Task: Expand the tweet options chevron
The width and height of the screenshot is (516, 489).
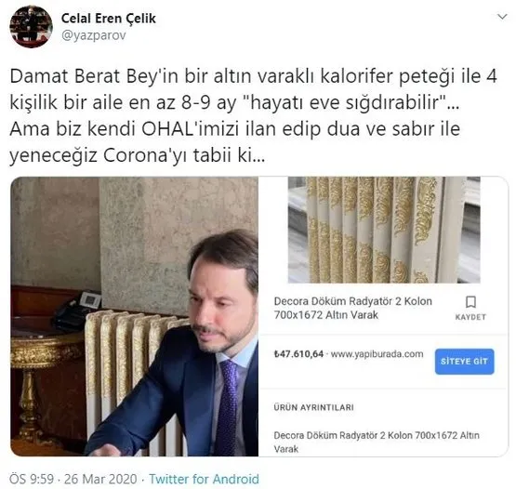Action: click(x=502, y=17)
